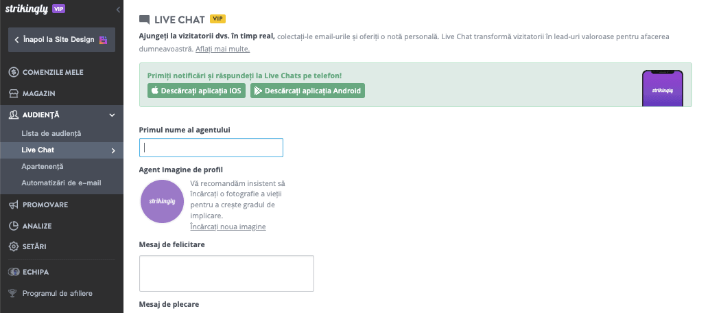
Task: Click the chat bubble icon by Live Chat heading
Action: (x=144, y=20)
